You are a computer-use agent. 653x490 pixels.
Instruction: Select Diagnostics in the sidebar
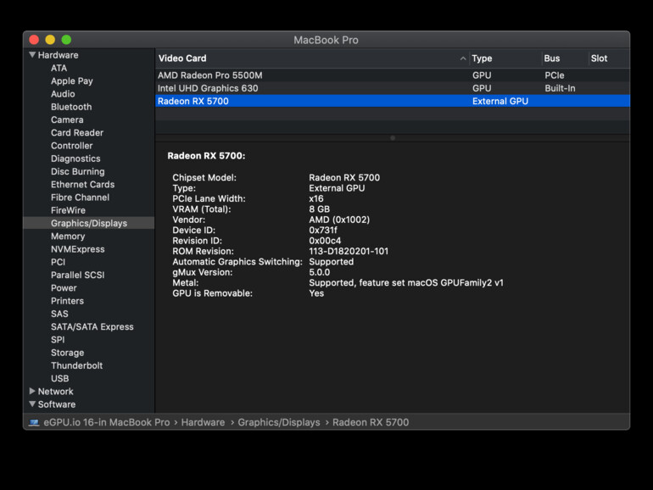[x=75, y=159]
